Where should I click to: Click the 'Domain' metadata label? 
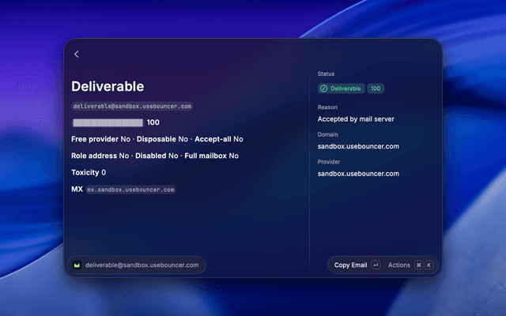tap(327, 134)
